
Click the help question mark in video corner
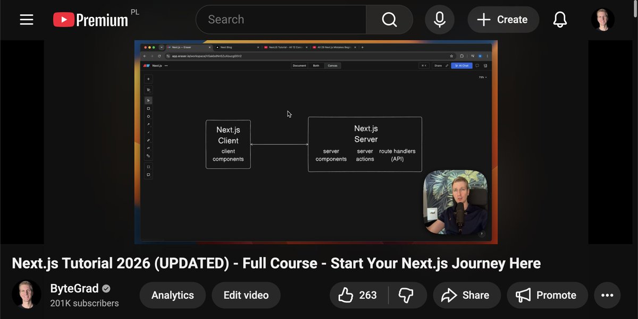pyautogui.click(x=482, y=234)
